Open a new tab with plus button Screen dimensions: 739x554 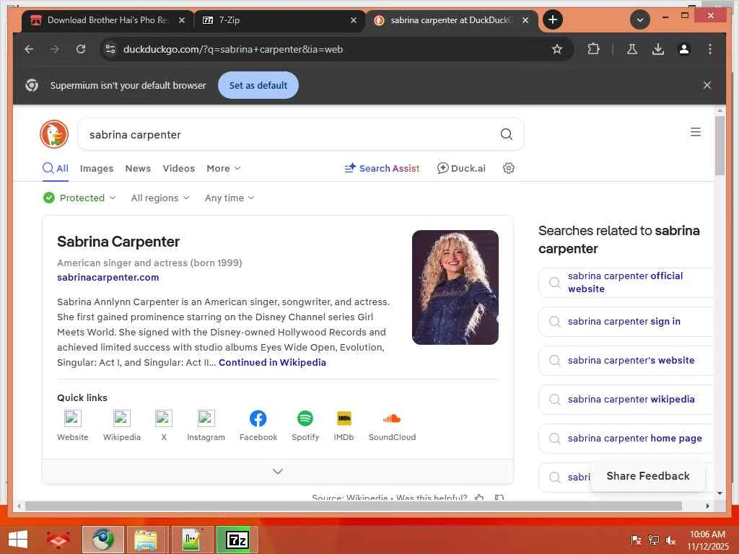(552, 19)
